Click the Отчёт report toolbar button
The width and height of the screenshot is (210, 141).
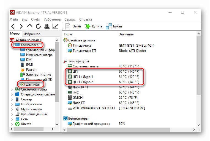73,26
